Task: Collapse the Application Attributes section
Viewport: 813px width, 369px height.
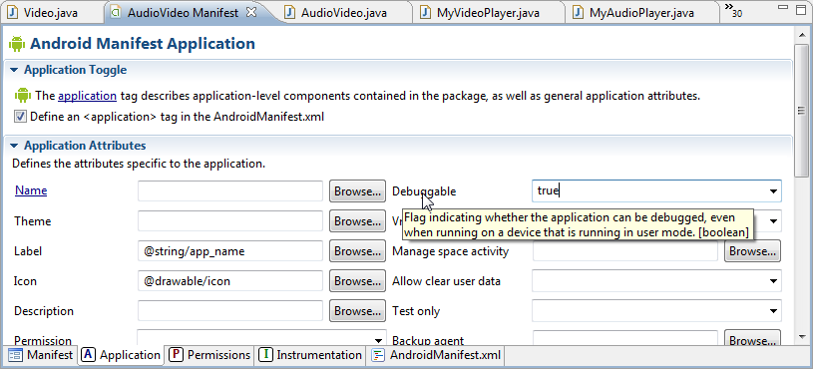Action: click(x=14, y=146)
